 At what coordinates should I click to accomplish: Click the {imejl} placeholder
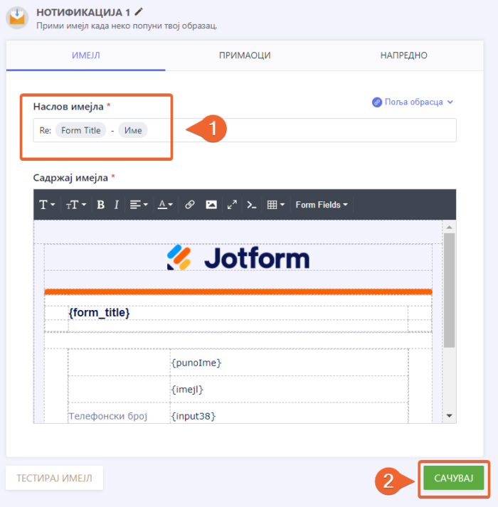(187, 389)
